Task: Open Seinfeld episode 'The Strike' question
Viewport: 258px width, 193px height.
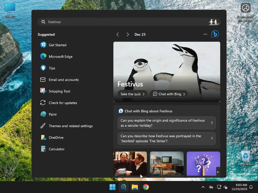Action: pyautogui.click(x=167, y=138)
